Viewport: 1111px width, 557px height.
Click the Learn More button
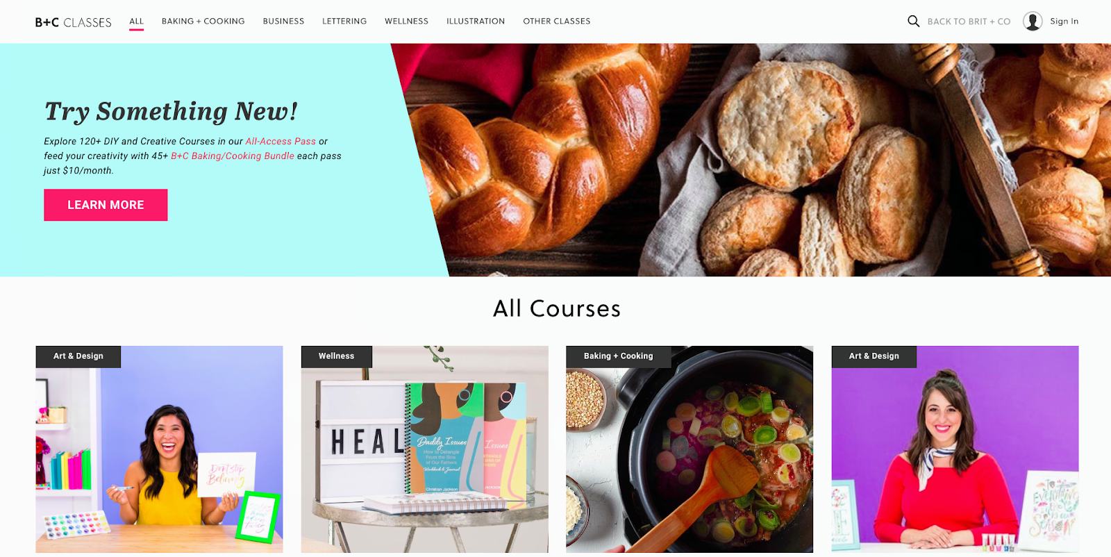point(106,205)
